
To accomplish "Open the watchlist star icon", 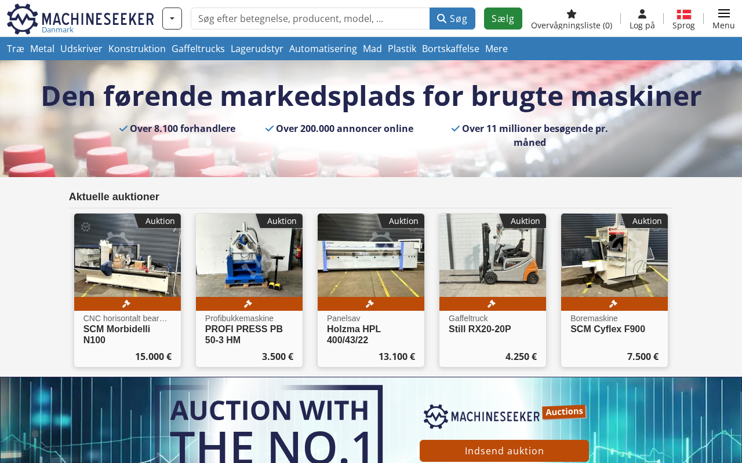I will click(x=572, y=14).
